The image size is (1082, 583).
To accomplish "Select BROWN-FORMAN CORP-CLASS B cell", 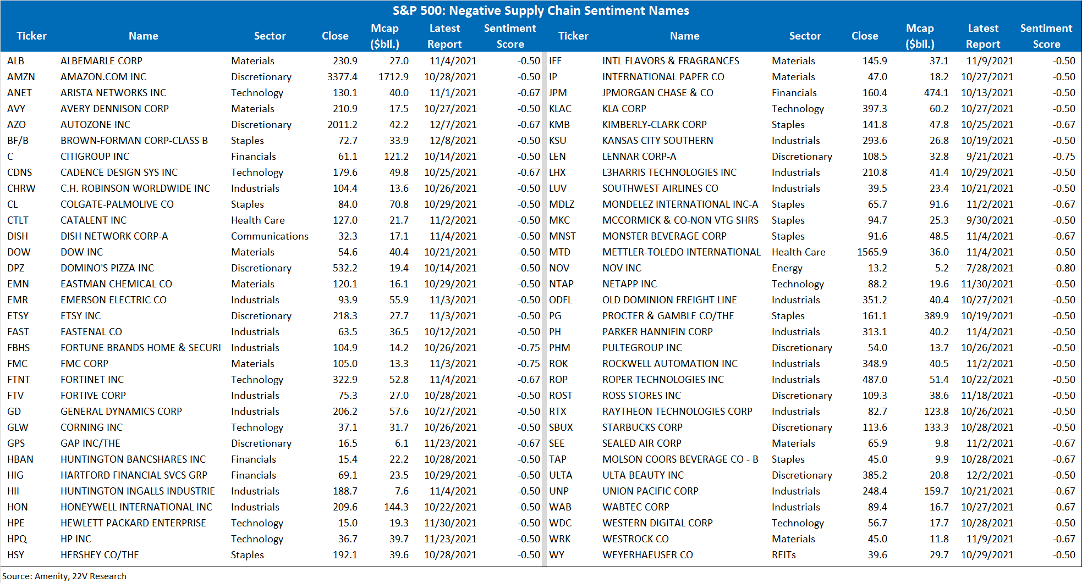I will (x=134, y=141).
